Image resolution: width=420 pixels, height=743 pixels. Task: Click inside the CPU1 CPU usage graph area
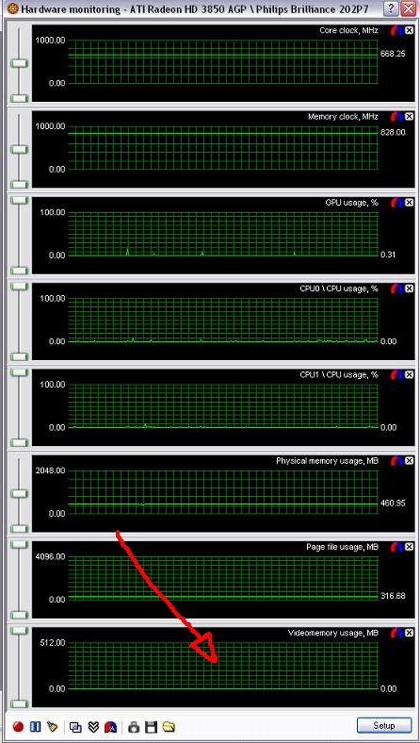pos(223,405)
